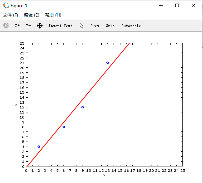Select the rotate tool icon
Image resolution: width=203 pixels, height=183 pixels.
coord(6,25)
